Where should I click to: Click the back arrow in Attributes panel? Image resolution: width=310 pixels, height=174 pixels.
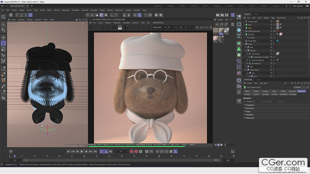[285, 83]
